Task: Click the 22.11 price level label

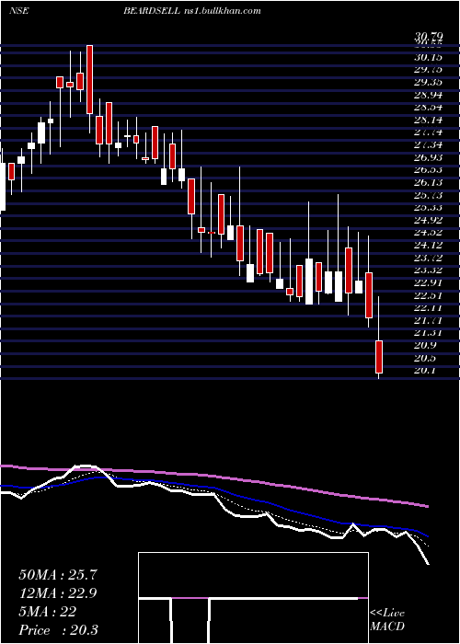Action: click(x=429, y=308)
